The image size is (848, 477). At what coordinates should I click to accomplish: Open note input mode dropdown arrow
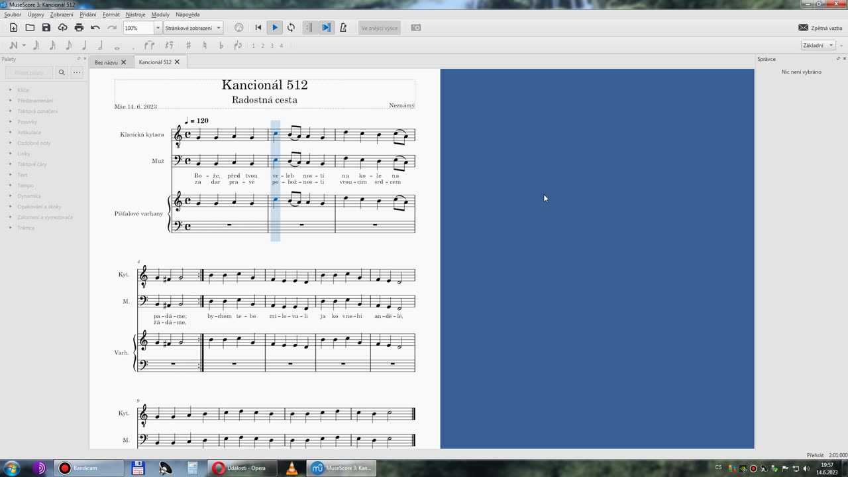click(x=24, y=46)
